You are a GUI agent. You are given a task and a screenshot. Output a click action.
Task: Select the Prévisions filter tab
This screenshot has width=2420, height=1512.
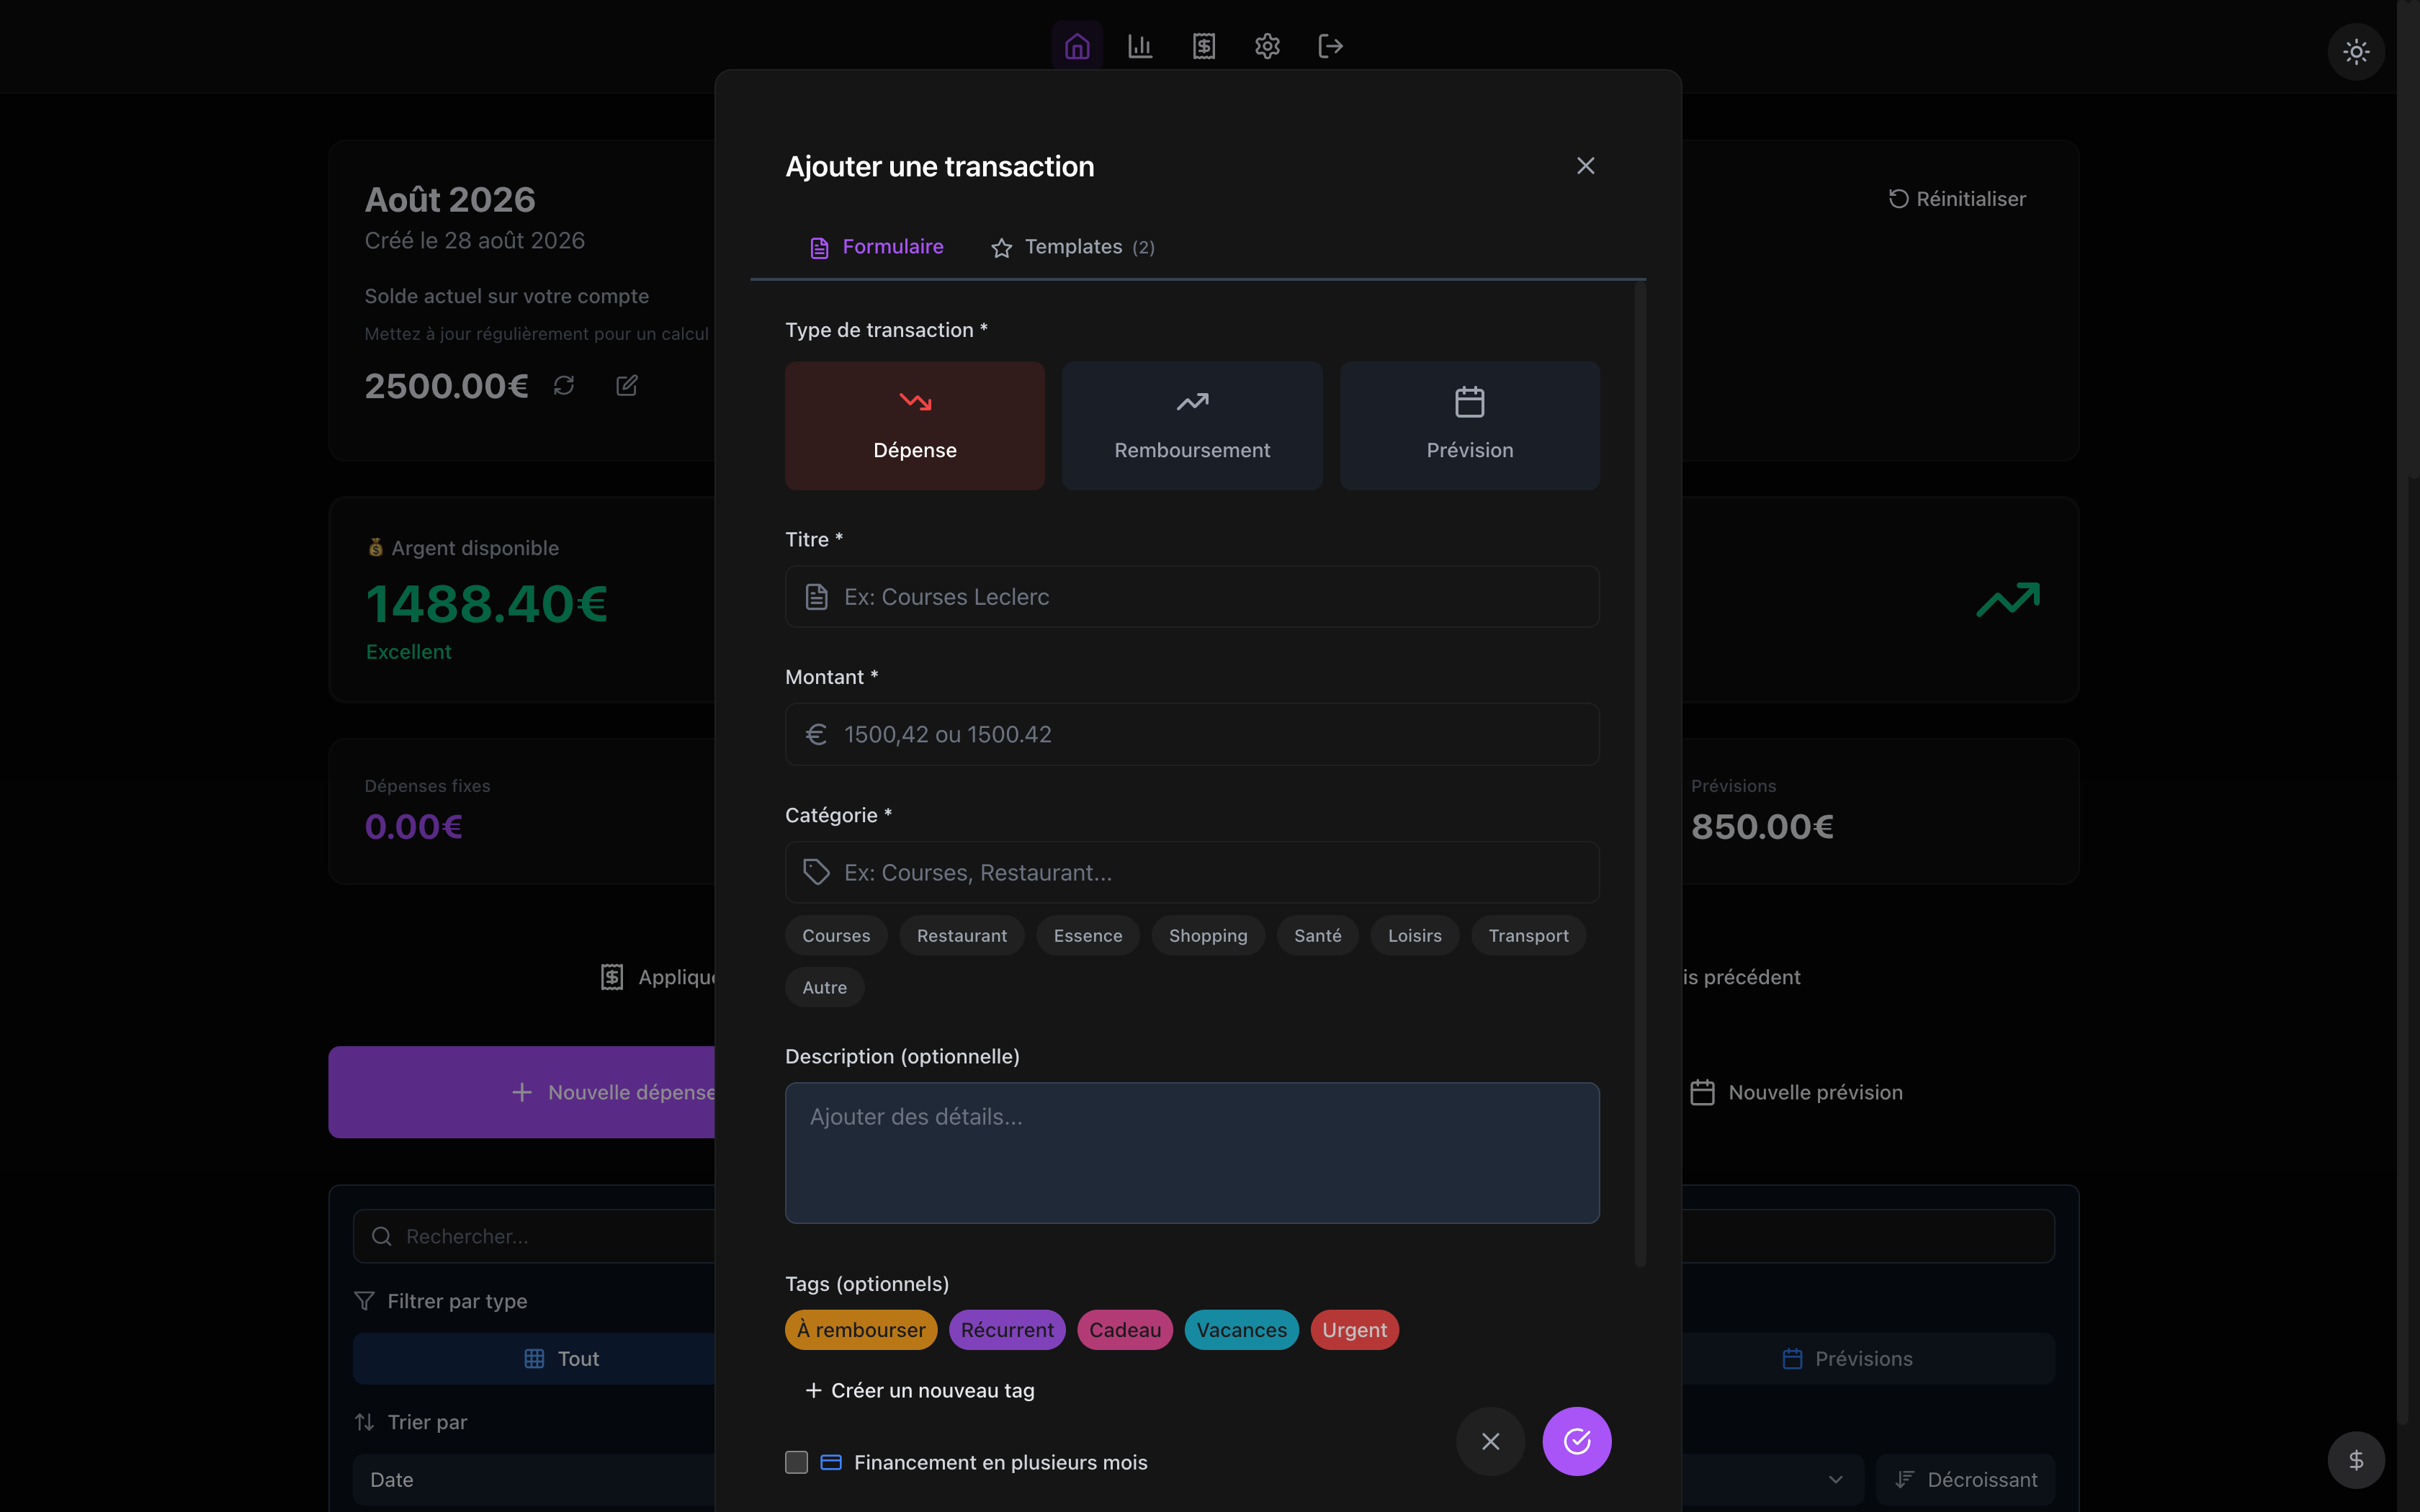[1868, 1359]
